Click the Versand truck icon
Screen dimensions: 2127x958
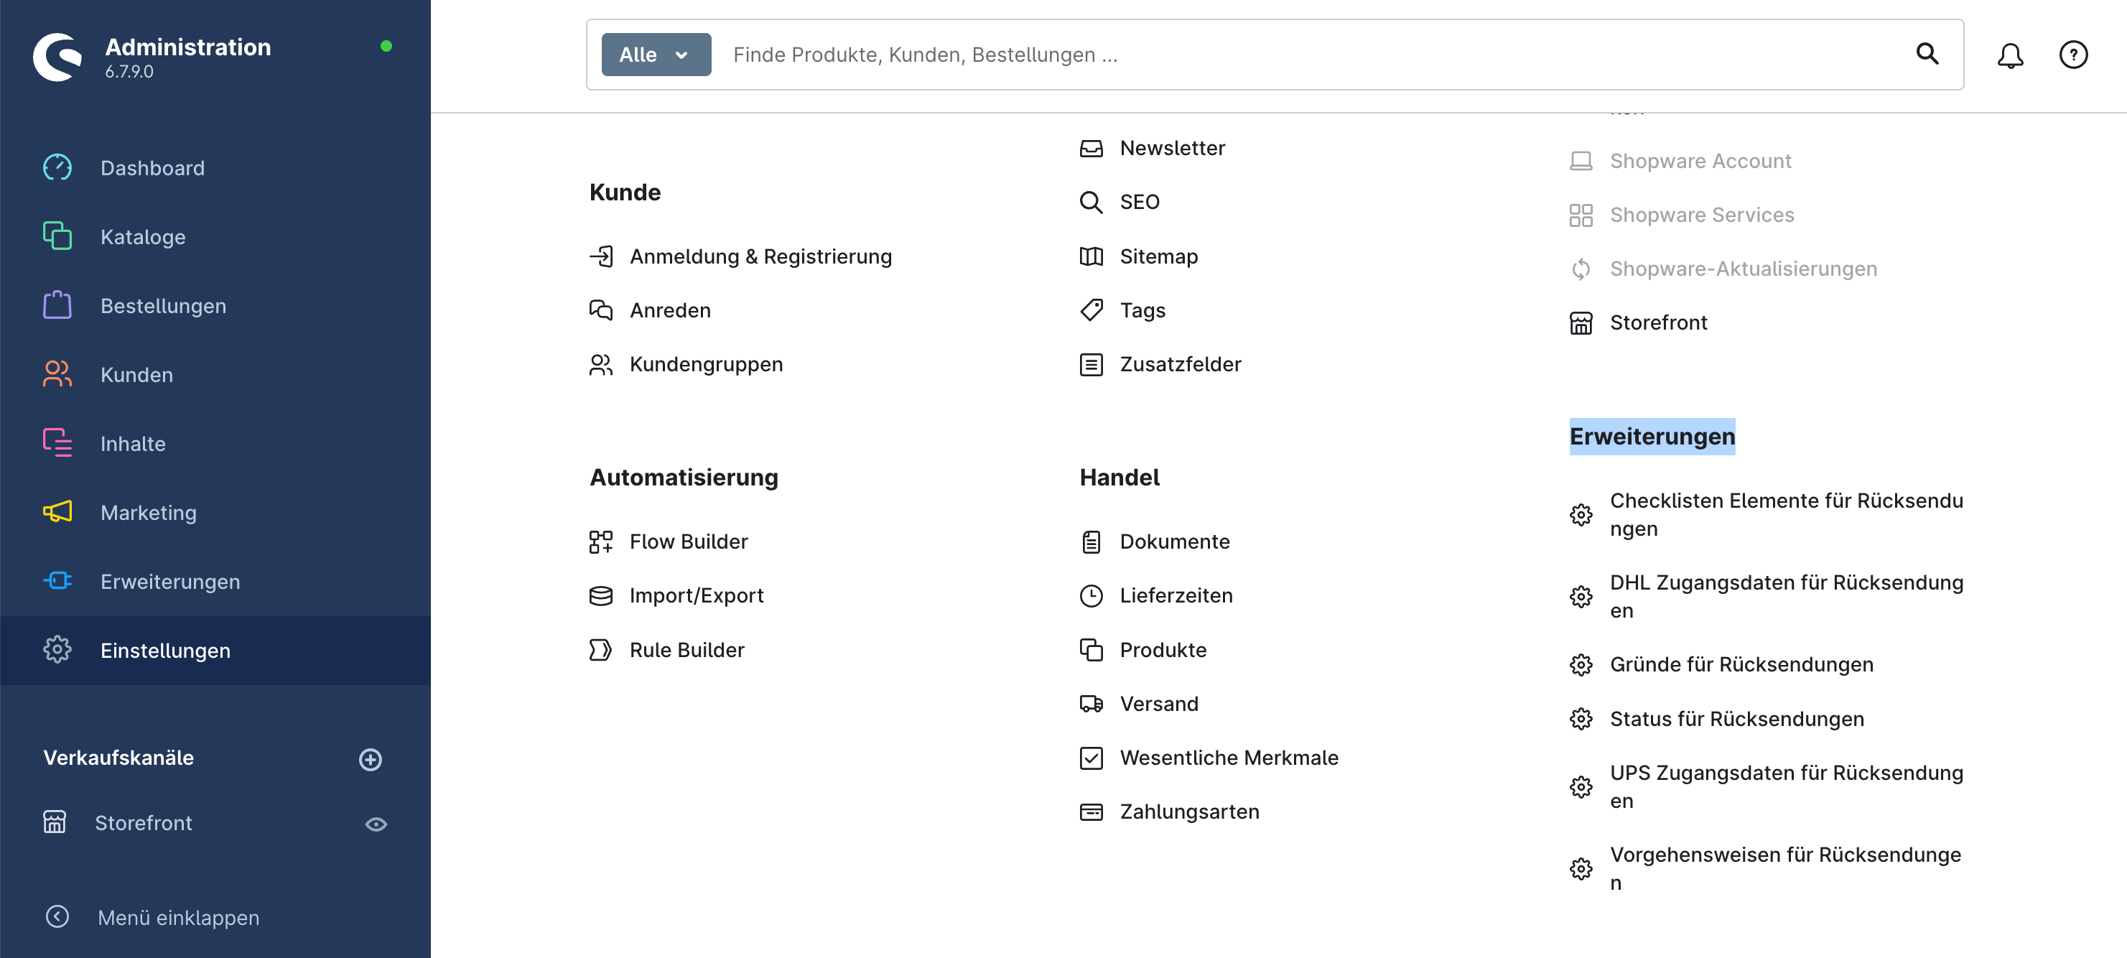click(x=1091, y=704)
